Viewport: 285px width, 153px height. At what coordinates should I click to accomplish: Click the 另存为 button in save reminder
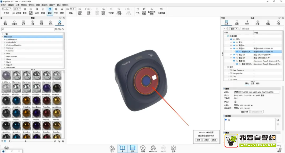pos(206,140)
